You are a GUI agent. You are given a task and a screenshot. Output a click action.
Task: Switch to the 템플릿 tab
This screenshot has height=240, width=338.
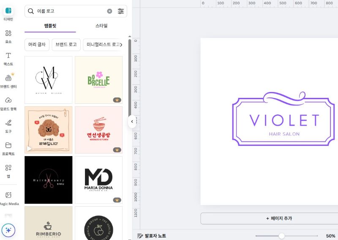tap(50, 26)
